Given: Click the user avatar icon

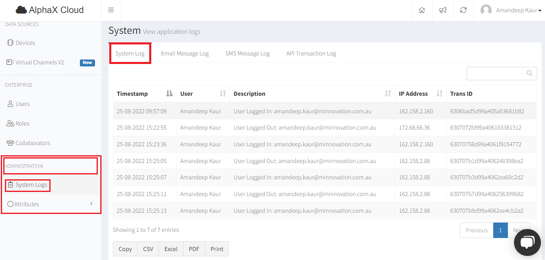Looking at the screenshot, I should [x=486, y=10].
